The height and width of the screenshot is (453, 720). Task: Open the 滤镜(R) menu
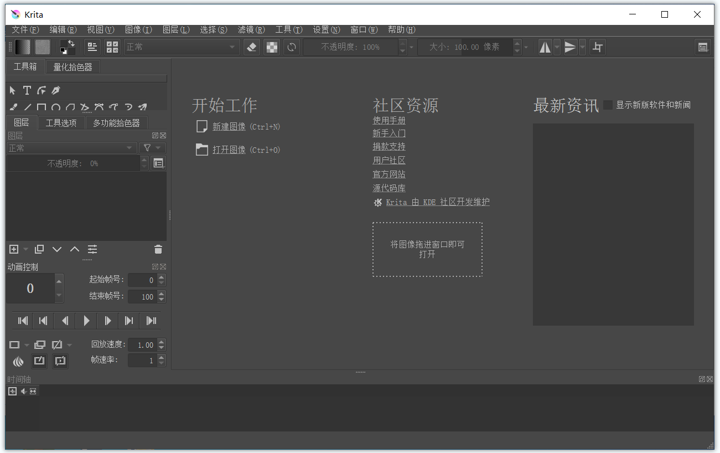click(x=251, y=29)
